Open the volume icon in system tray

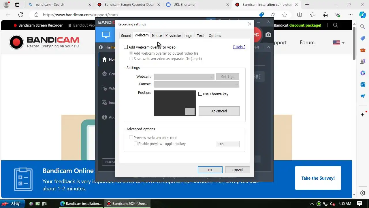coord(332,204)
